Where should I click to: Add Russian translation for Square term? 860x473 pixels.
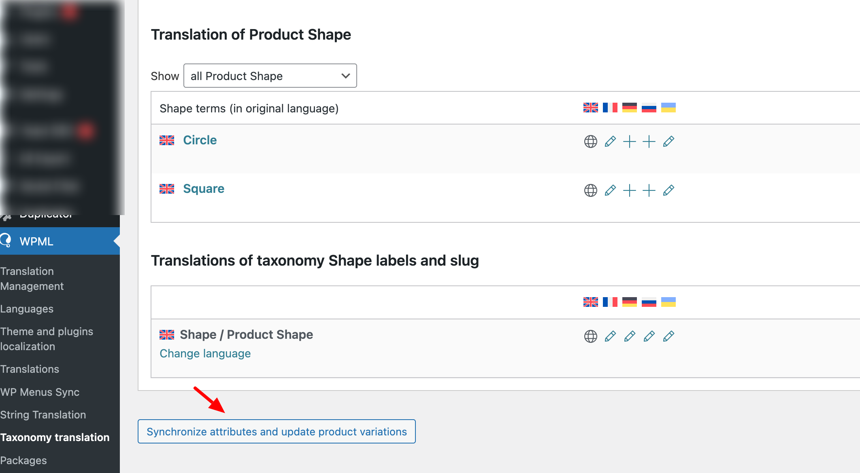point(649,190)
